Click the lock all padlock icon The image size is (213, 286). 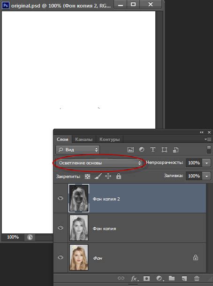119,176
